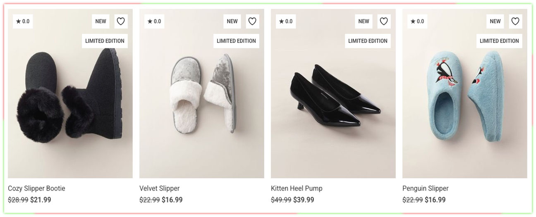Click black bootie product image

70,99
